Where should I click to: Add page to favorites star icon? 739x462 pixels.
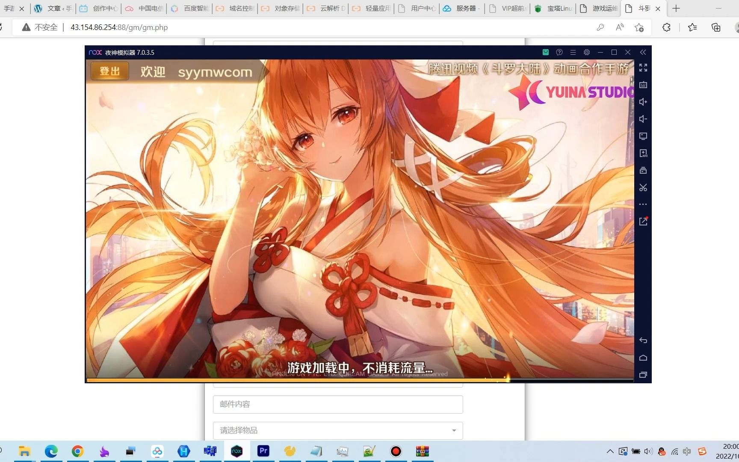tap(639, 27)
